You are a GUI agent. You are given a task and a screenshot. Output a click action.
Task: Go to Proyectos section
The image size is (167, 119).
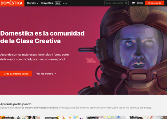(47, 3)
